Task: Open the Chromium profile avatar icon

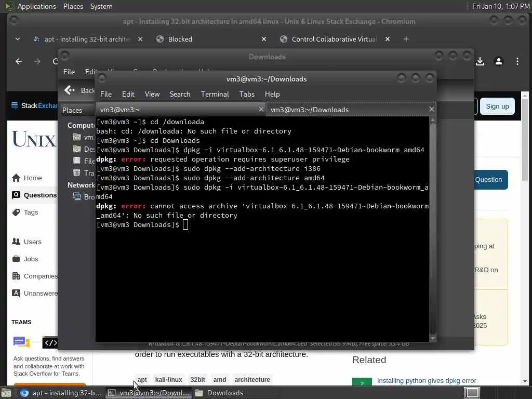Action: point(498,61)
